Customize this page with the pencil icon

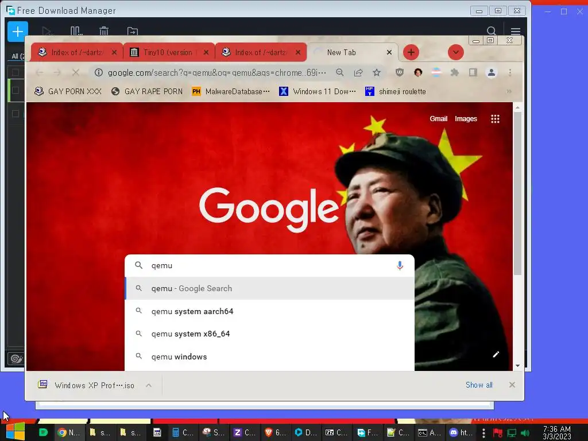point(496,354)
